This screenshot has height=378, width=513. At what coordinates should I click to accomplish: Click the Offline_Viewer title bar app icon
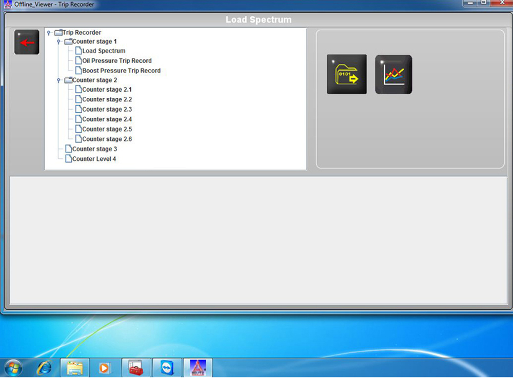point(8,4)
